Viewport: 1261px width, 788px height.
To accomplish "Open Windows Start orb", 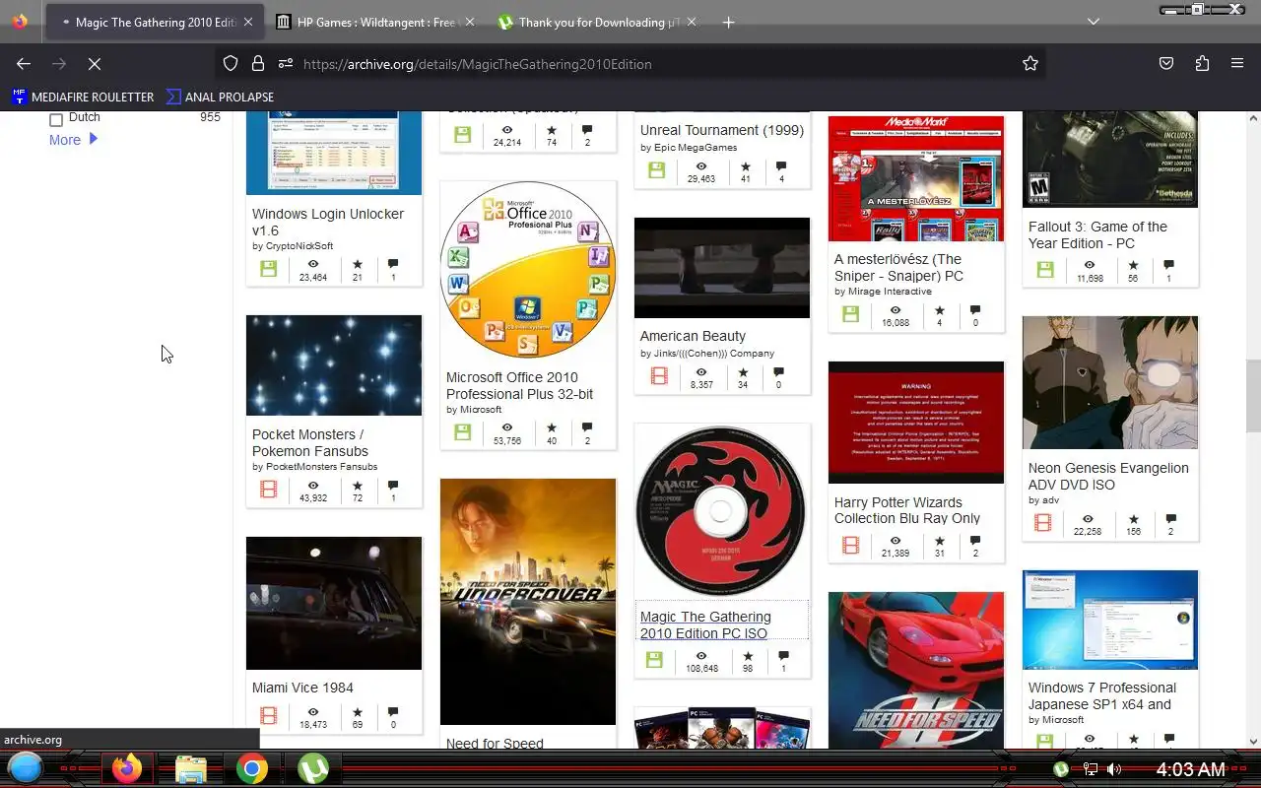I will click(26, 767).
